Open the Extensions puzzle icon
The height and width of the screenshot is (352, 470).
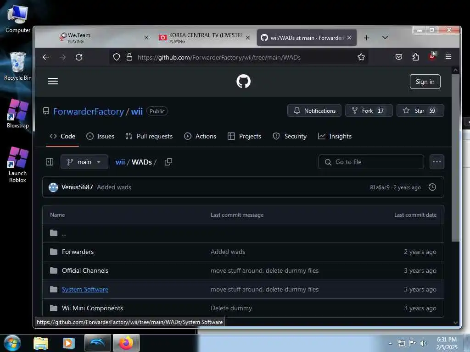[x=415, y=57]
